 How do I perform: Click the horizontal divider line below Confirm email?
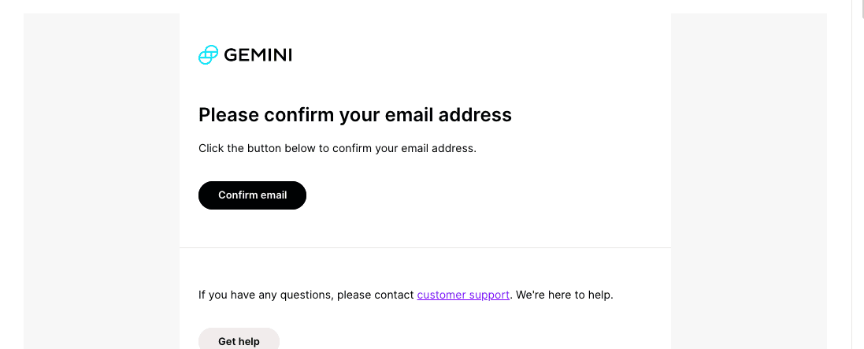(425, 247)
